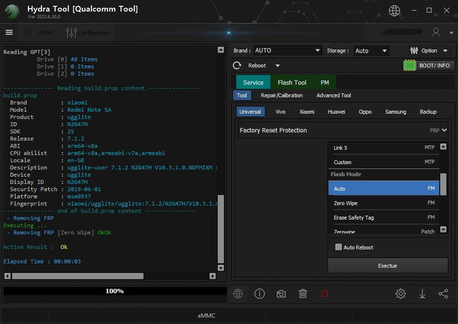Select the Huawei brand tab
This screenshot has width=458, height=324.
[x=336, y=112]
